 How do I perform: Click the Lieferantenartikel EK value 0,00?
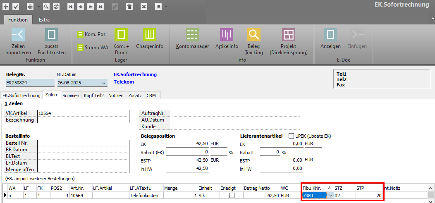(282, 144)
